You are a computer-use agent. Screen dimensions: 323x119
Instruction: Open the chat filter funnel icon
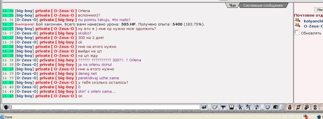[223, 107]
